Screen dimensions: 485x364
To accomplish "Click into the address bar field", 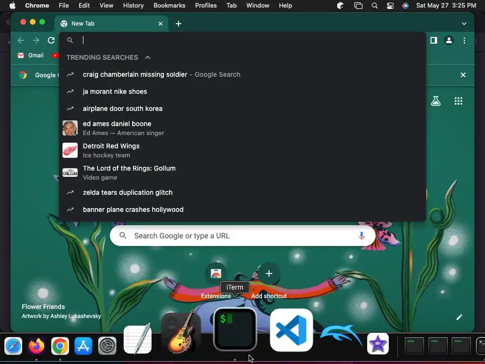I will coord(243,40).
